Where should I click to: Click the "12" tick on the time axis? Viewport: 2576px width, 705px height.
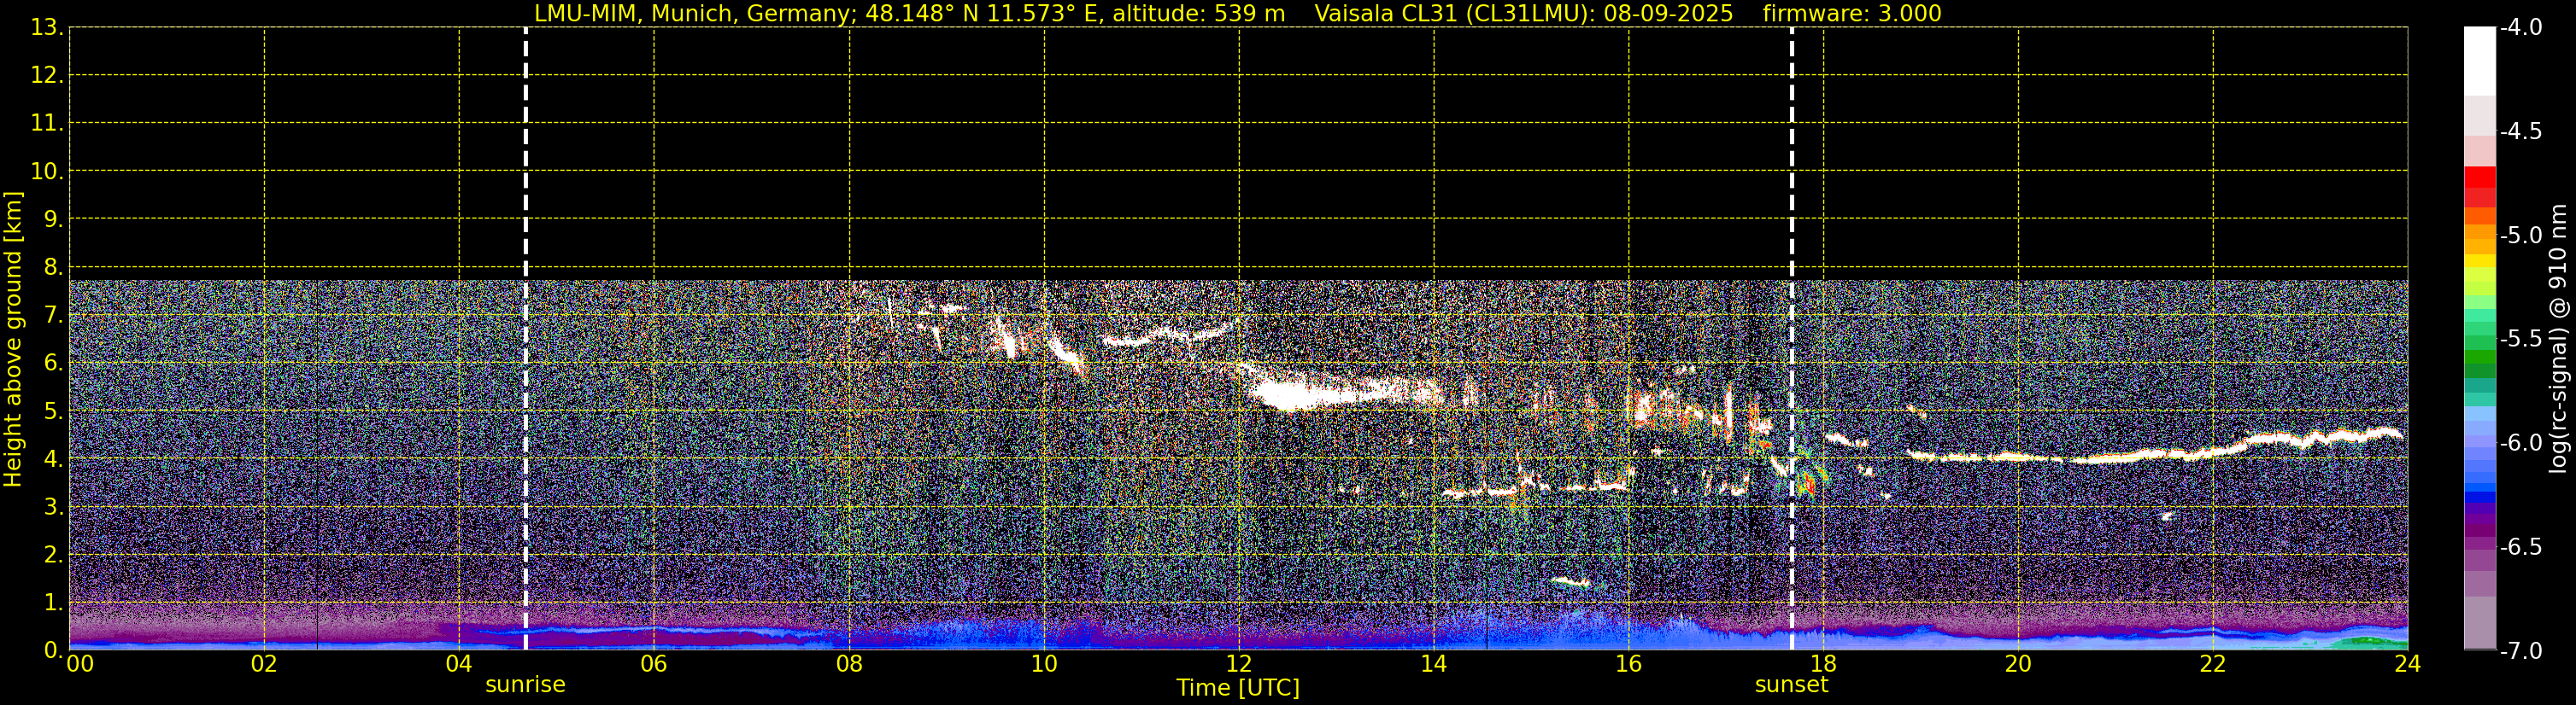[x=1239, y=664]
